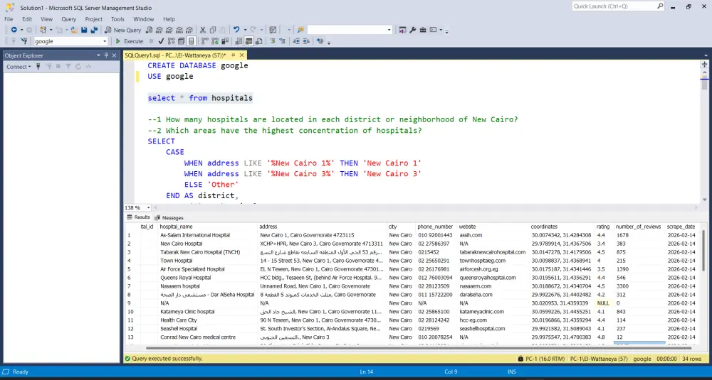Open the google database dropdown
The height and width of the screenshot is (380, 712).
(105, 41)
